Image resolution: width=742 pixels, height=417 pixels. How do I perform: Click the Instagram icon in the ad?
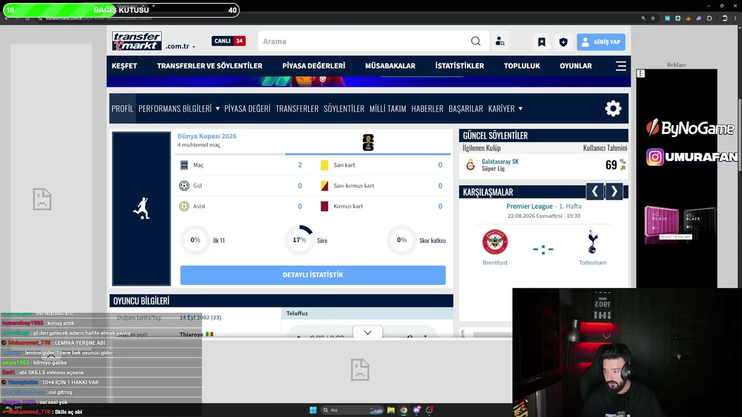pos(655,157)
